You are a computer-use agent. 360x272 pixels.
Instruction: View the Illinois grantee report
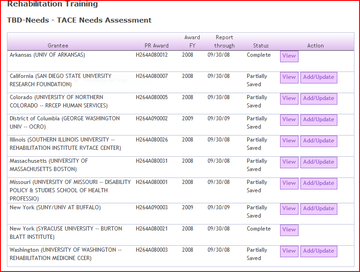[x=289, y=141]
